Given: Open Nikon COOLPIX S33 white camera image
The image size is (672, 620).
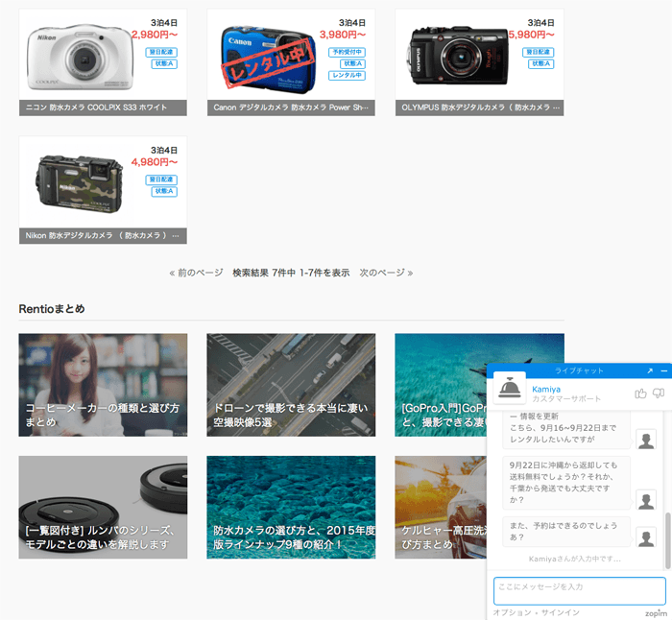Looking at the screenshot, I should 80,56.
